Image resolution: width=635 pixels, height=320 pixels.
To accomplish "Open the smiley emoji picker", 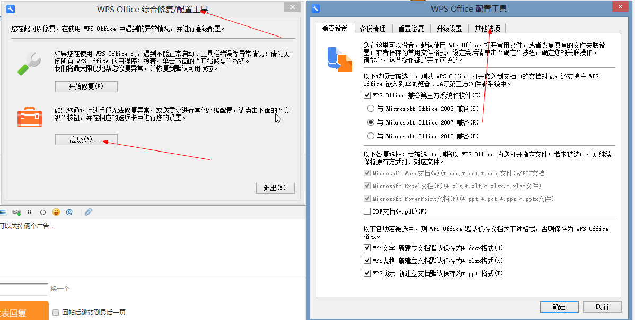I will coord(56,212).
